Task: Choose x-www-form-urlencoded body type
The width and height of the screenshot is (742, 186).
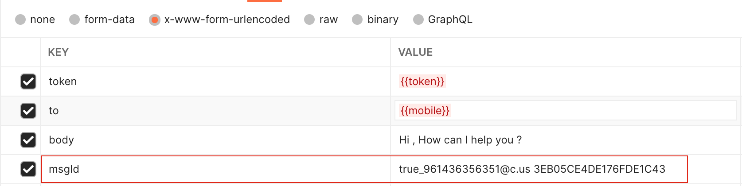Action: (154, 19)
